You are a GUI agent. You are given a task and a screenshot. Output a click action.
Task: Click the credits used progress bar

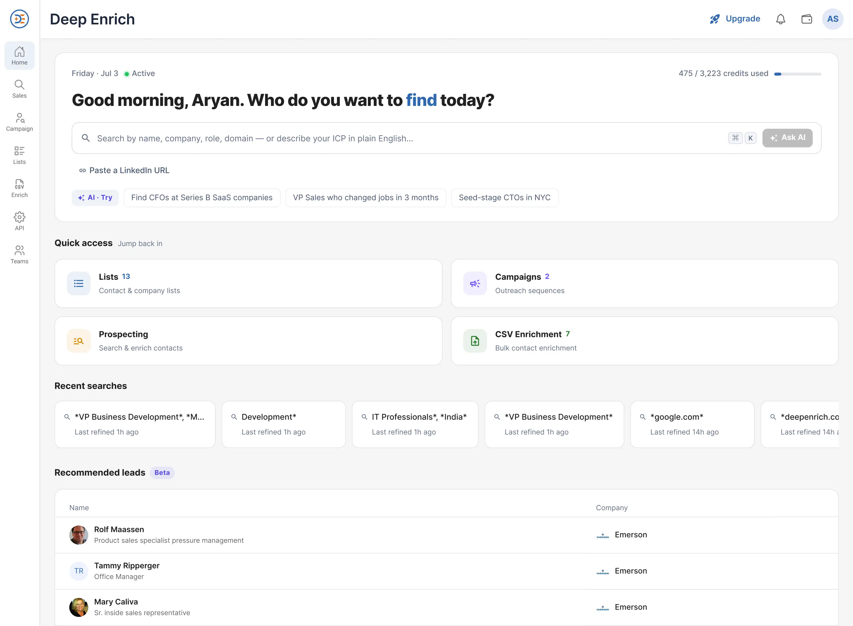pyautogui.click(x=798, y=74)
